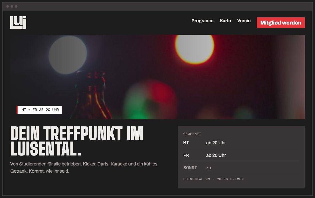Click the hero bar photo
315x198 pixels.
click(157, 77)
